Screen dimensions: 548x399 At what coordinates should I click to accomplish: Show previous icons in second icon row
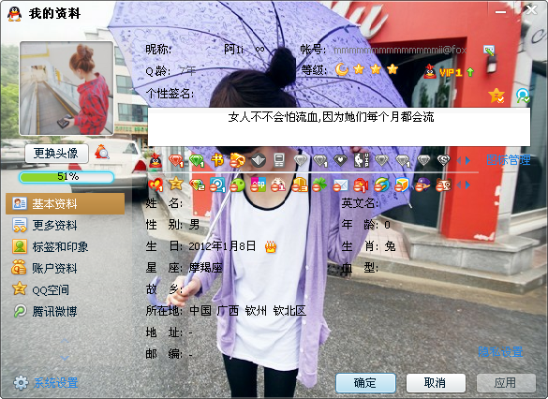click(x=459, y=185)
